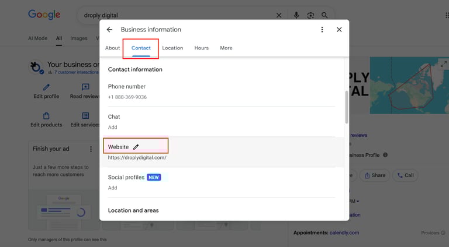Click the +1 888-369-9036 phone value
Screen dimensions: 449x247
tap(127, 97)
